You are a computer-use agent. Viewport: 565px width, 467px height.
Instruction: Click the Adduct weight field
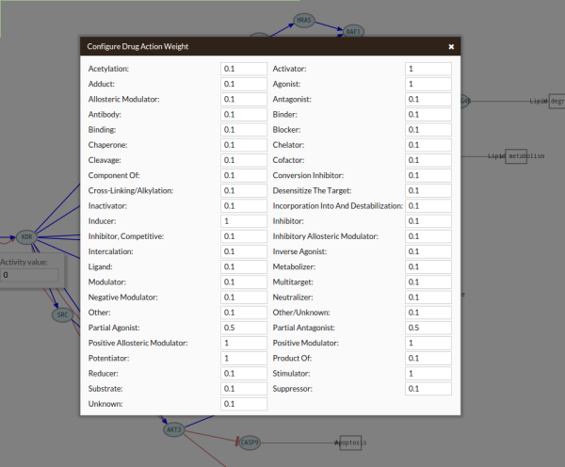244,84
